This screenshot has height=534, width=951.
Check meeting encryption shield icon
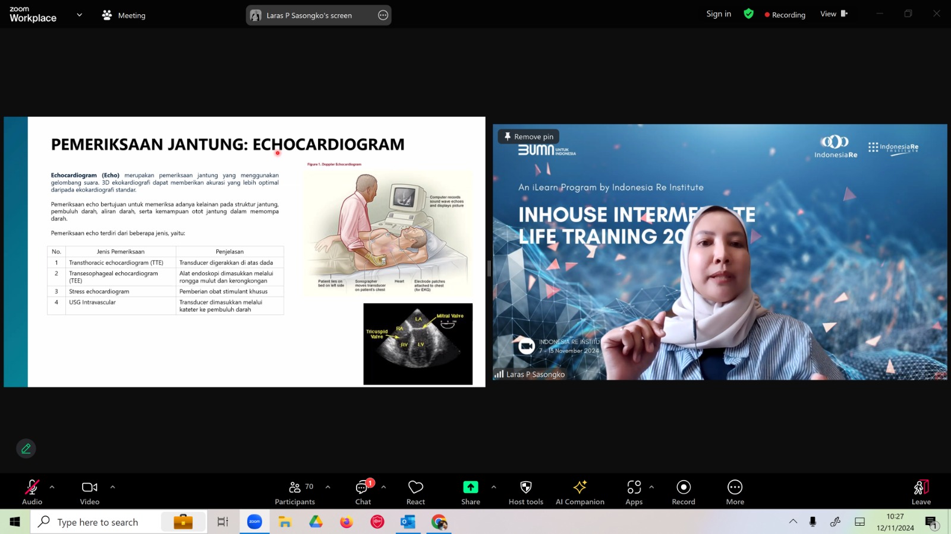(x=749, y=14)
